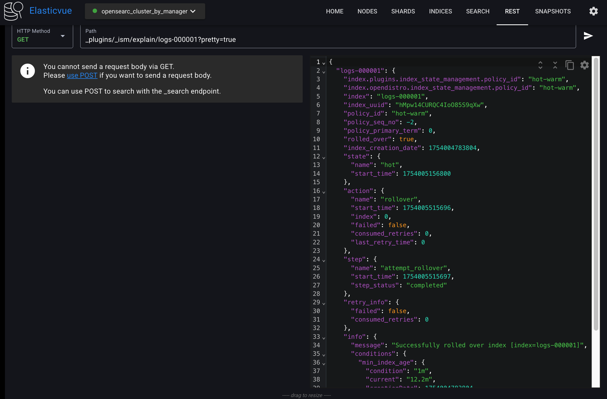Copy response content to clipboard

(x=570, y=65)
